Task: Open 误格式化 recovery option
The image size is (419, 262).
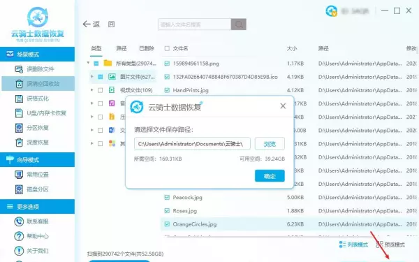Action: [x=32, y=99]
